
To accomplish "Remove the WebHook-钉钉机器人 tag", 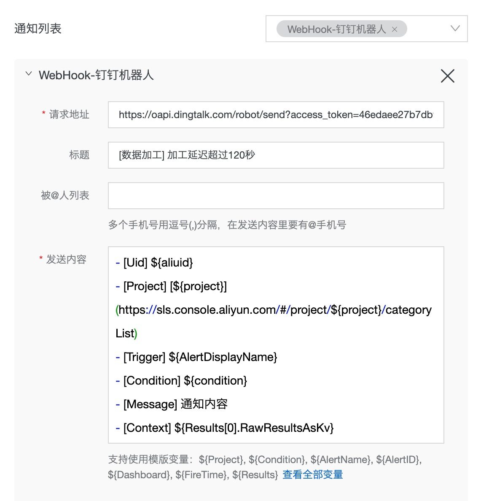I will pos(395,30).
